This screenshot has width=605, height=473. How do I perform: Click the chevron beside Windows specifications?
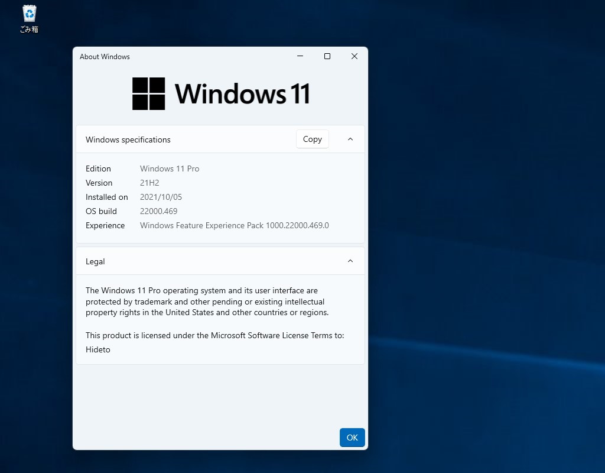(350, 139)
